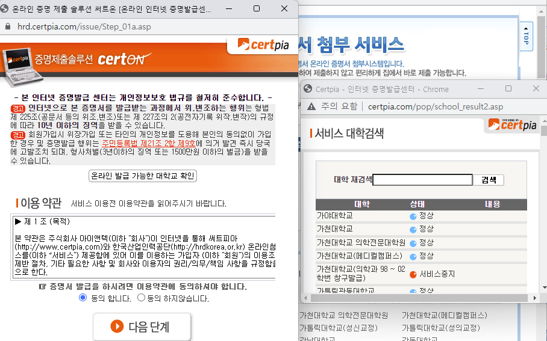Viewport: 547px width, 341px height.
Task: Click the globe icon in Certpia search window title
Action: (308, 89)
